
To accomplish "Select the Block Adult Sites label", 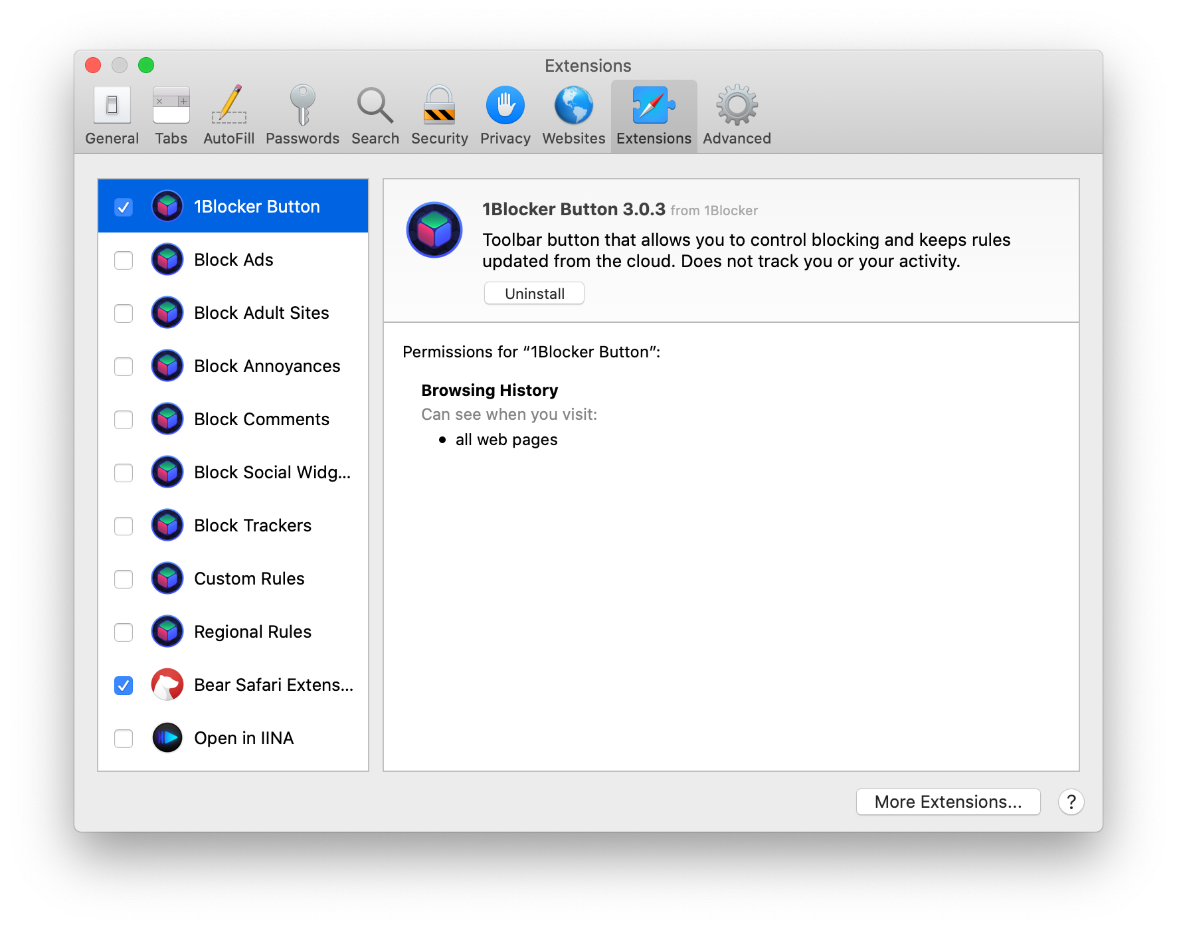I will click(262, 313).
